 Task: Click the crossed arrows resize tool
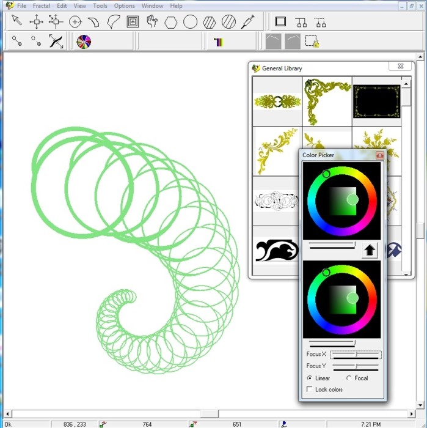pyautogui.click(x=56, y=41)
